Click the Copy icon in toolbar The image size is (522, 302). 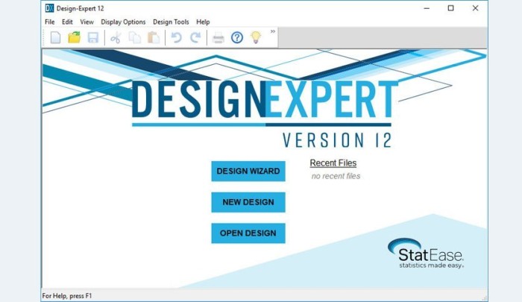[x=134, y=37]
